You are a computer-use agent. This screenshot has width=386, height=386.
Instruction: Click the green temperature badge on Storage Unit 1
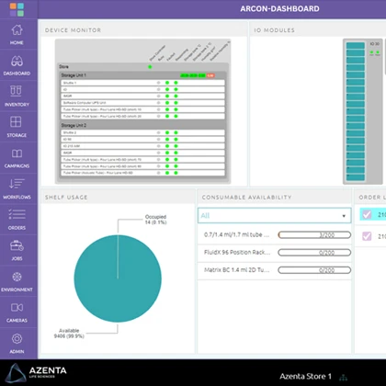pyautogui.click(x=193, y=75)
